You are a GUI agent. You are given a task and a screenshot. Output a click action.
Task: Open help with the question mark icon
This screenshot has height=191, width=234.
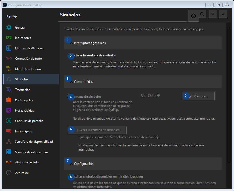coord(193,16)
